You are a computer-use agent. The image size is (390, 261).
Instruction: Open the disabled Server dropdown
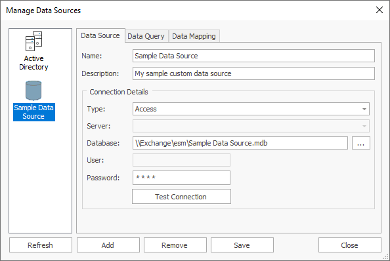point(251,126)
